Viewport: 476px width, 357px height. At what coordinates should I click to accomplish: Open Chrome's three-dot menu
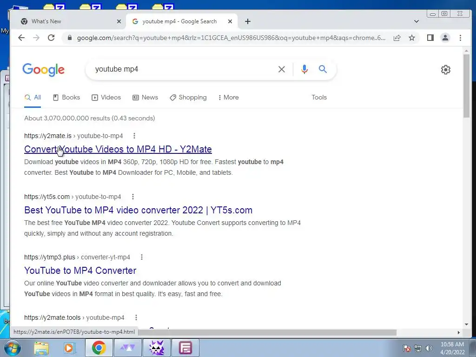pyautogui.click(x=460, y=38)
